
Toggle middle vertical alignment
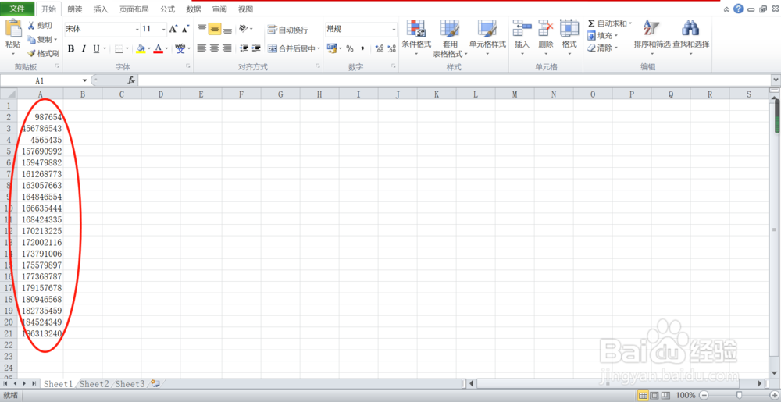click(x=215, y=29)
